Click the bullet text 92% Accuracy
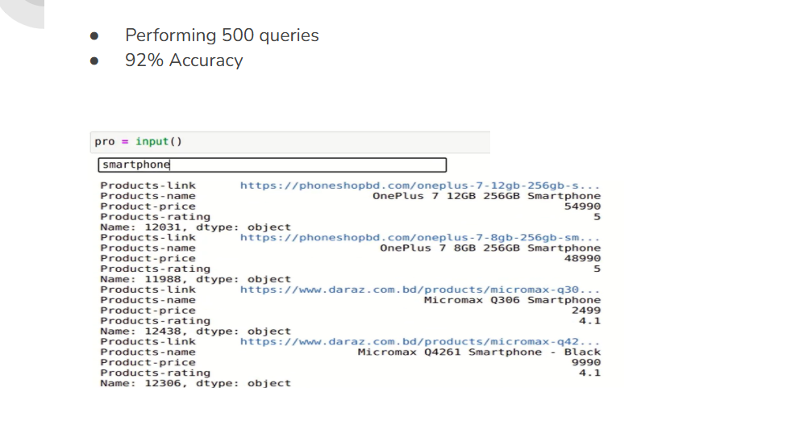The image size is (795, 425). coord(184,60)
